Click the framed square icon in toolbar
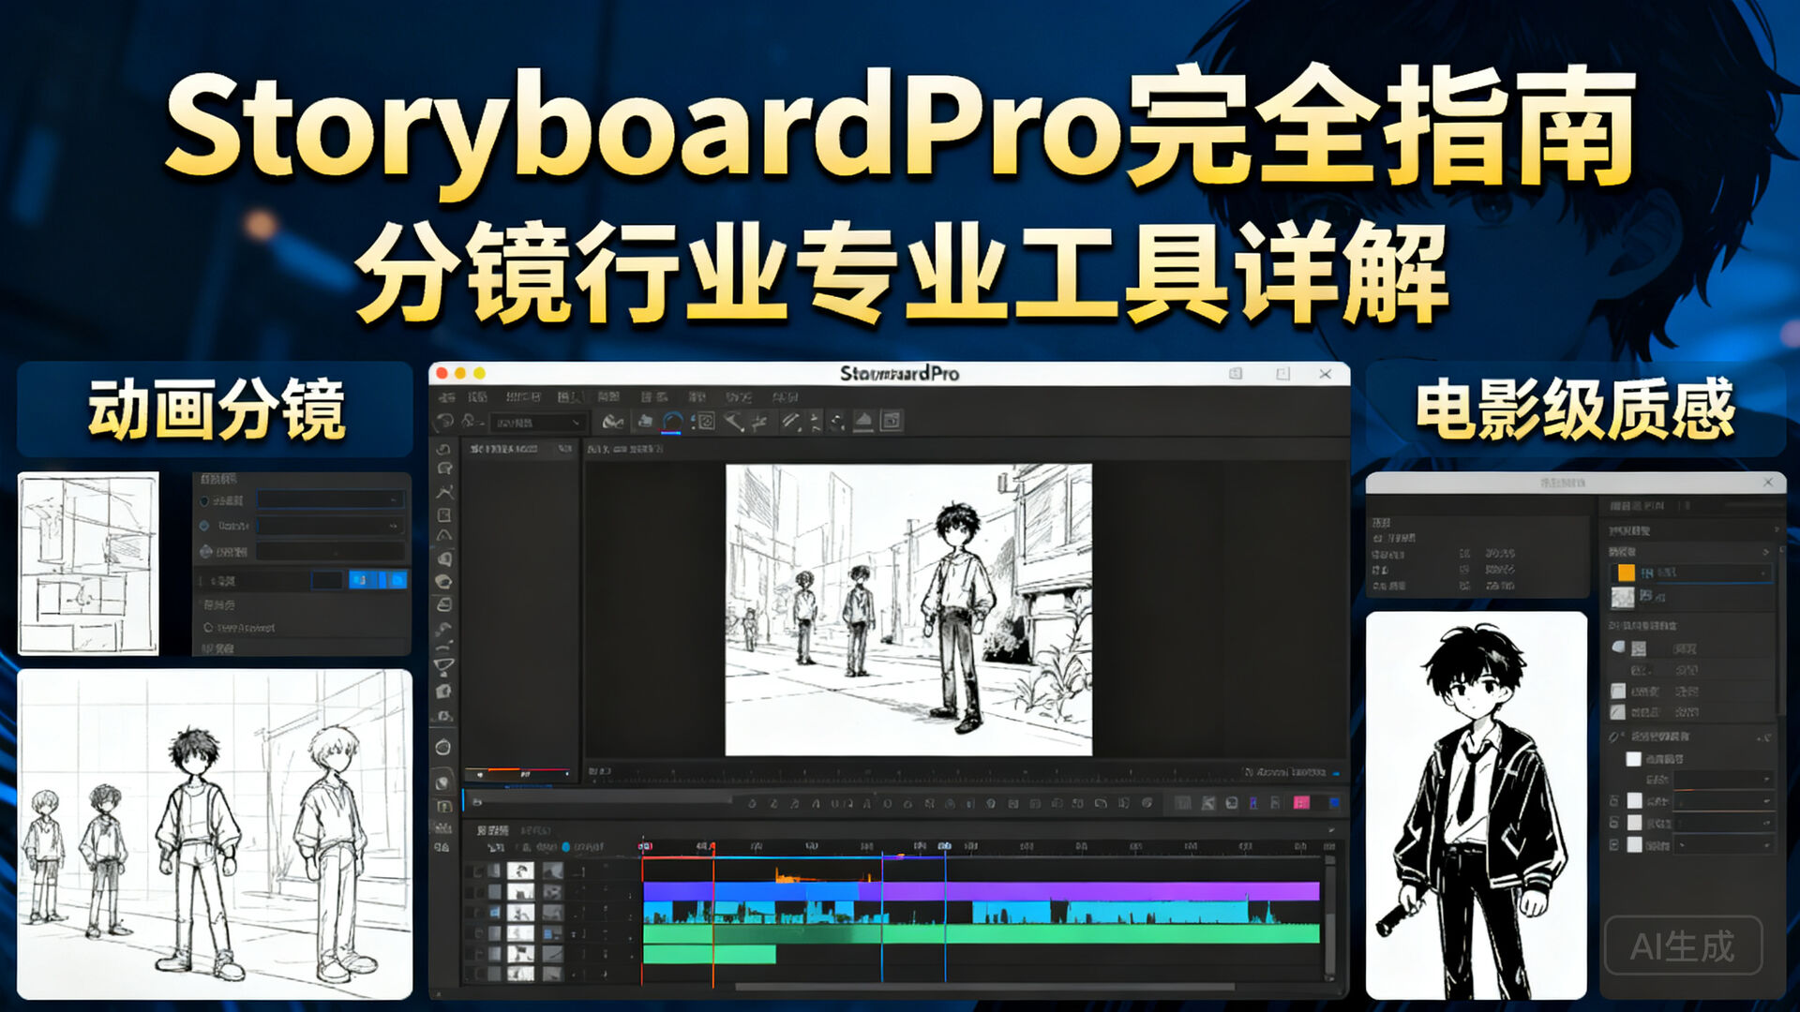 pyautogui.click(x=892, y=422)
